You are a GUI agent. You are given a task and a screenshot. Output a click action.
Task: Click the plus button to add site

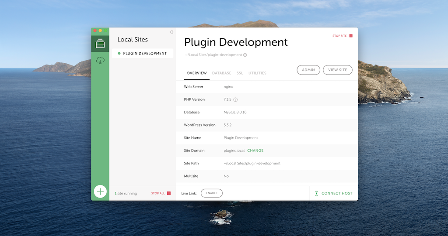[100, 191]
